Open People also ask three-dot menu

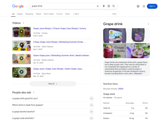[34, 92]
